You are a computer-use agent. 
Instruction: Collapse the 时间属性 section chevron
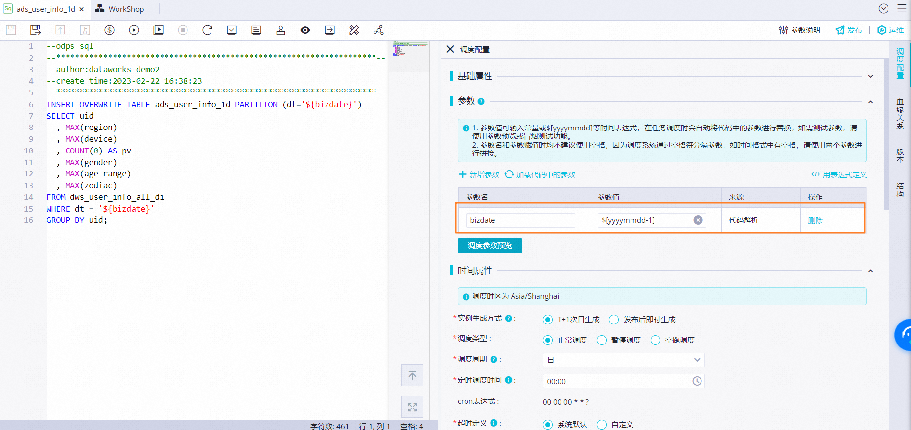tap(870, 271)
